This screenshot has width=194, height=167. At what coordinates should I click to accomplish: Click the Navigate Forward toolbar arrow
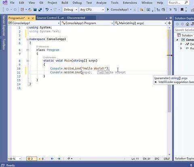tap(15, 10)
